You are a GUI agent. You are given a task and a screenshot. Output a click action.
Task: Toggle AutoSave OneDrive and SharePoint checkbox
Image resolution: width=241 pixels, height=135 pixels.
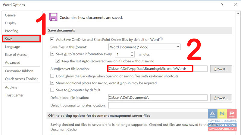(x=52, y=40)
